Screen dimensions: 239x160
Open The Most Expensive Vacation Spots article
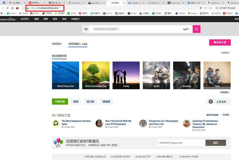76,123
